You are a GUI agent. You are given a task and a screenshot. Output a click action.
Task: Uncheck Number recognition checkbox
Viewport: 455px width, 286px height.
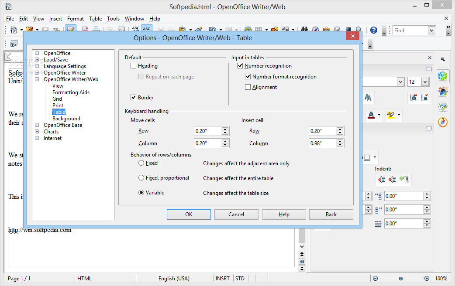pos(240,66)
